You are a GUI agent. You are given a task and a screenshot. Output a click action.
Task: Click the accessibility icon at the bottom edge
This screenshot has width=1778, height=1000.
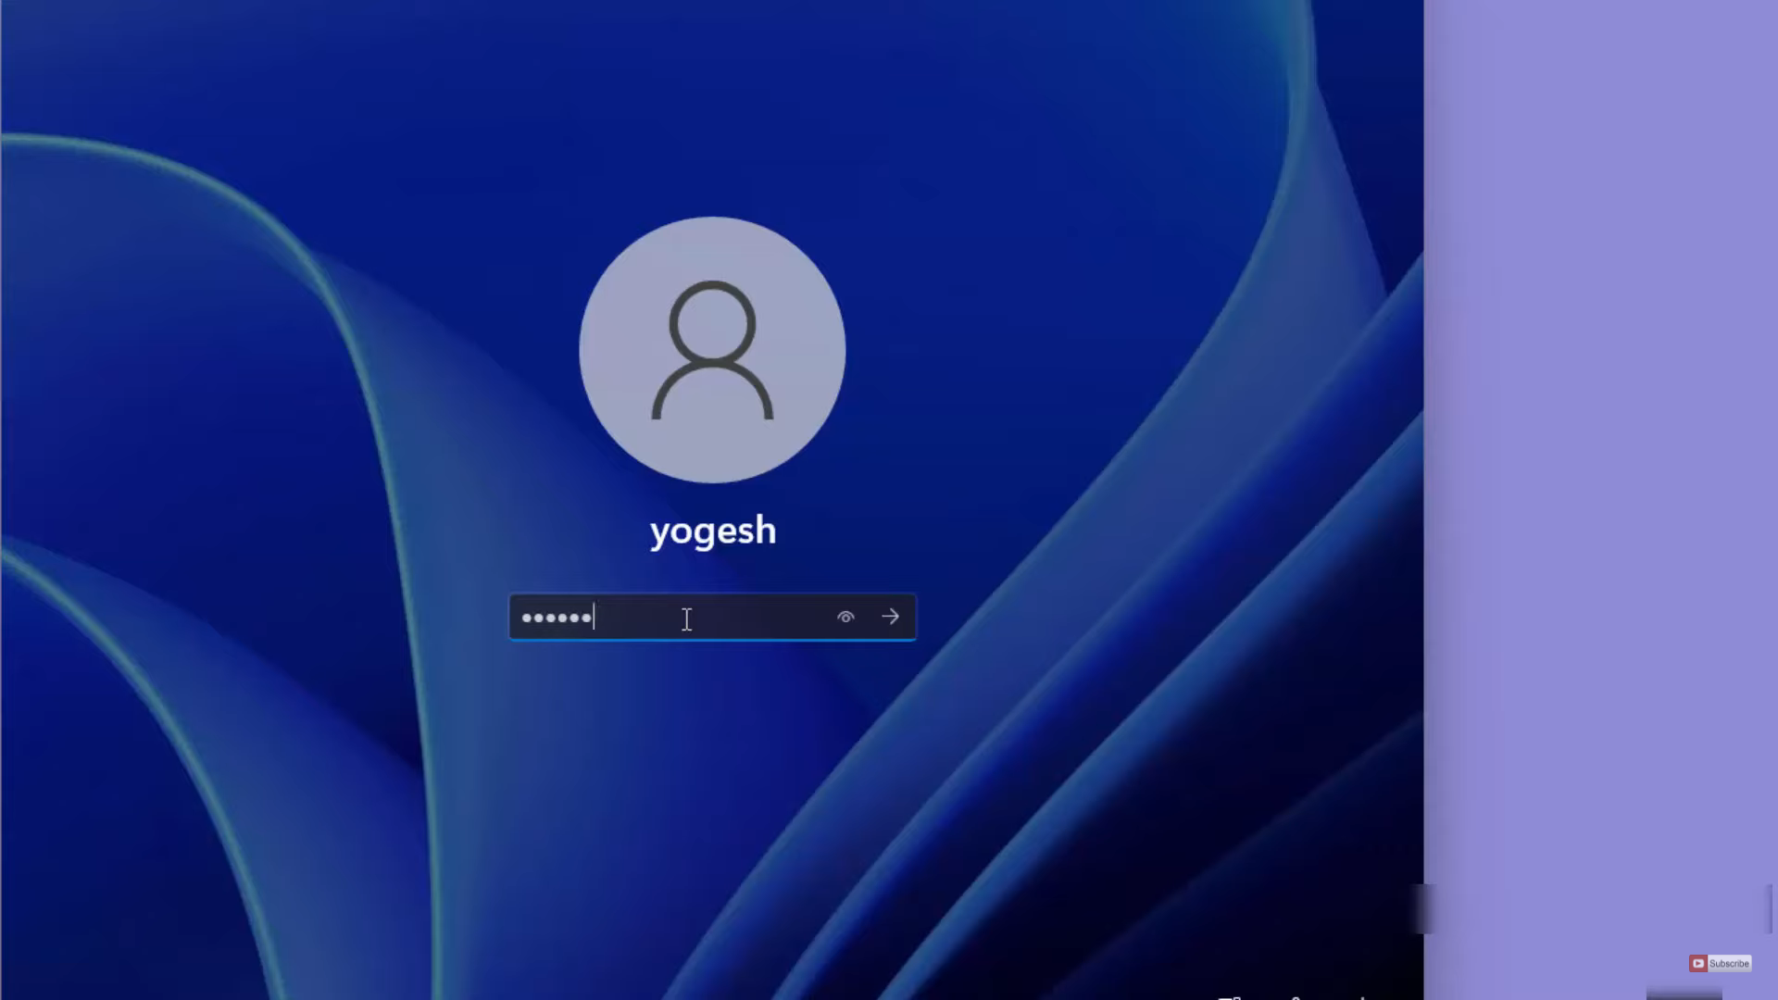[1296, 997]
